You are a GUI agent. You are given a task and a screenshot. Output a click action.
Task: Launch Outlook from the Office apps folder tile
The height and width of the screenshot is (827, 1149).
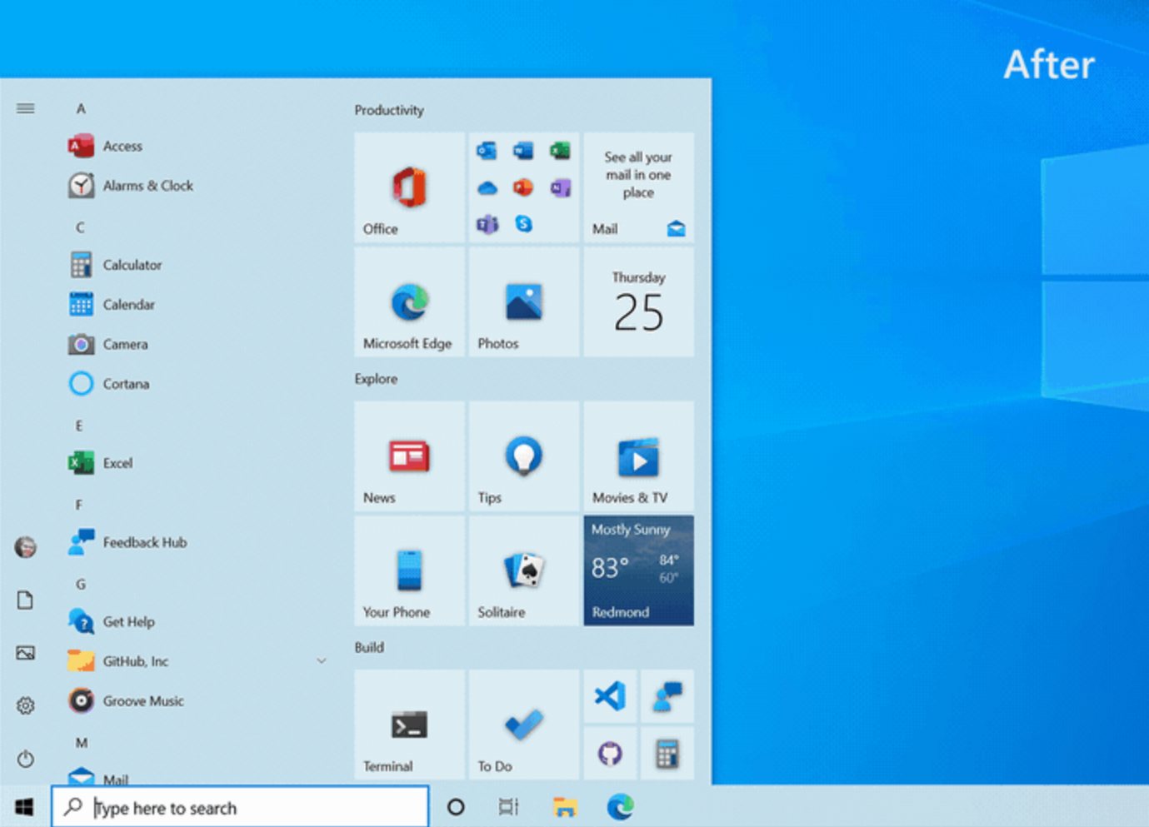[x=487, y=151]
